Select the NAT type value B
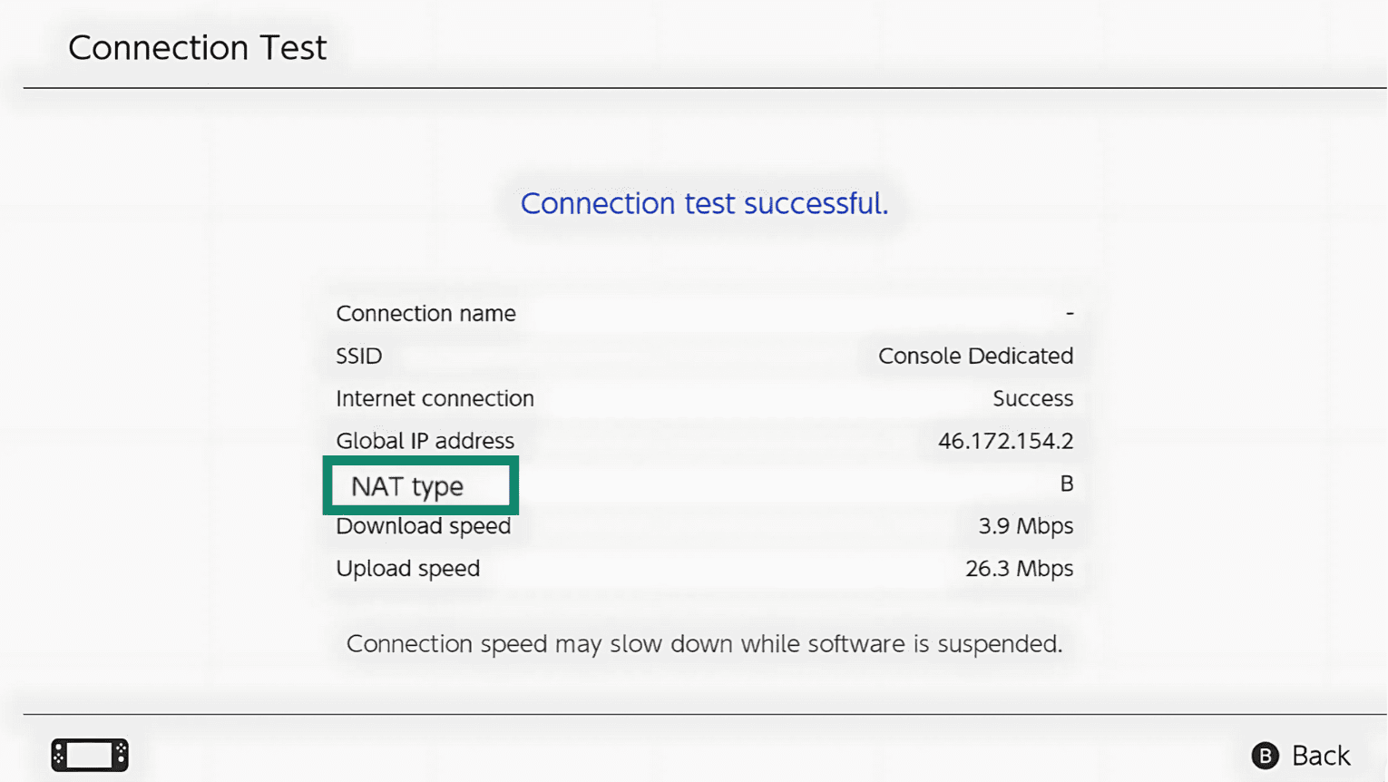1388x782 pixels. (1069, 484)
